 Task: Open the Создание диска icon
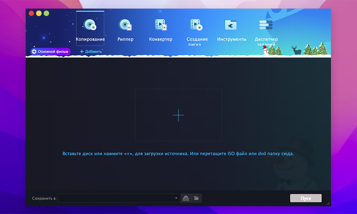[197, 25]
